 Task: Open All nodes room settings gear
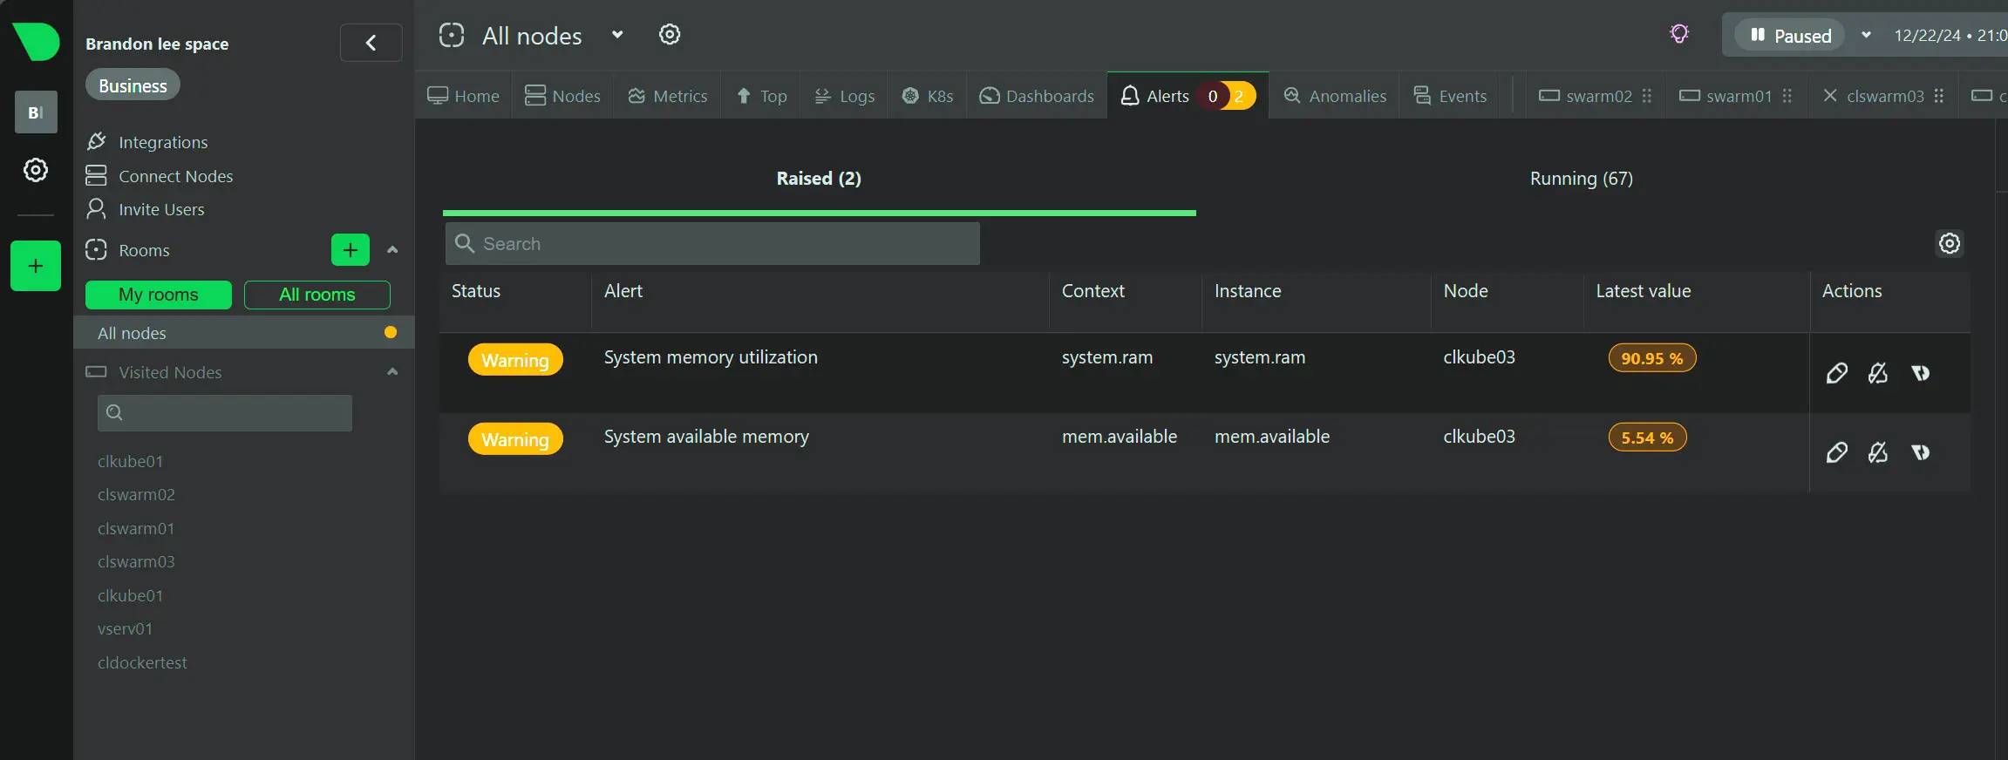point(670,35)
